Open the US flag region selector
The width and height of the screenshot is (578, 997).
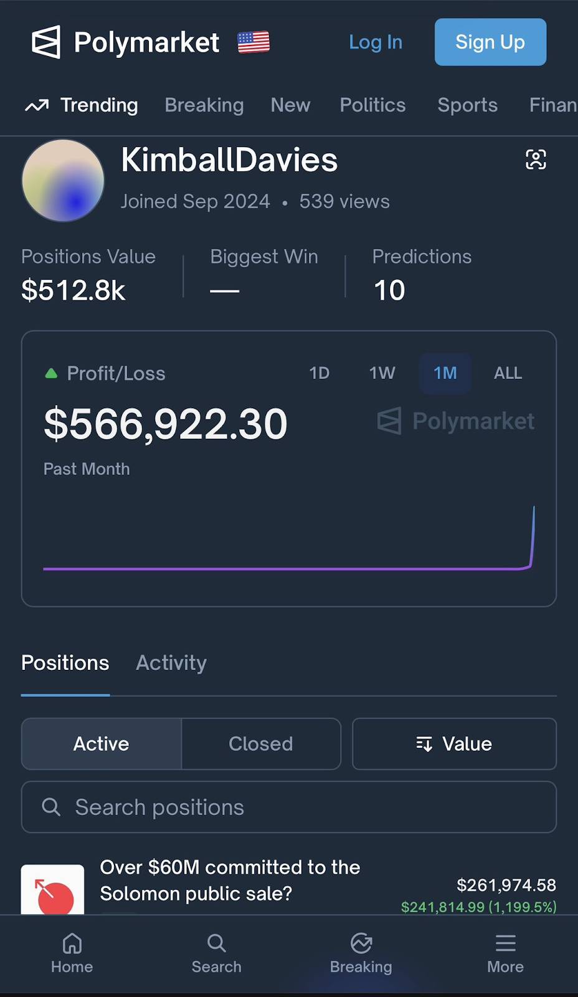[x=253, y=42]
